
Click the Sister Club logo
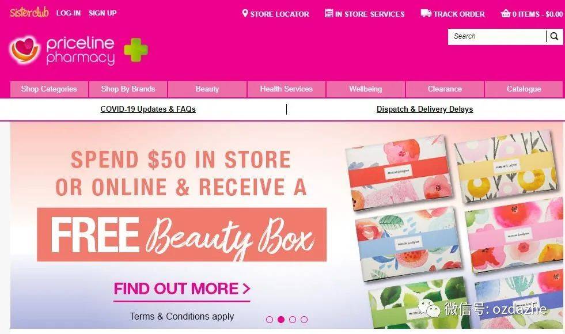click(x=29, y=13)
